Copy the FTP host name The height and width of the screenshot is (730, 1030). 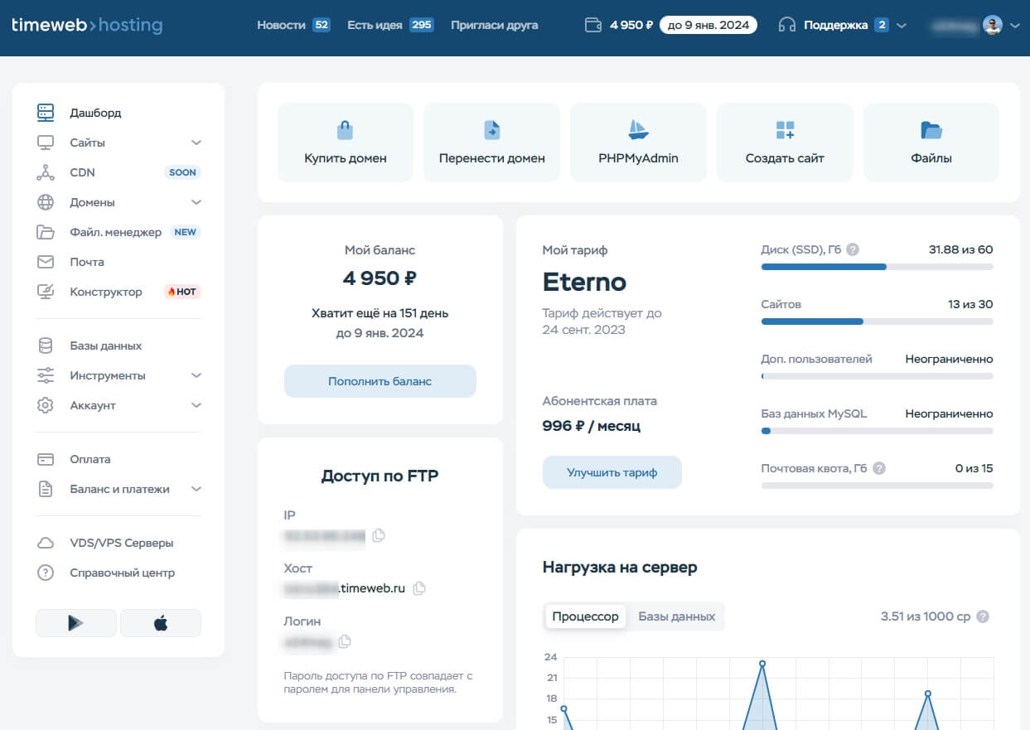click(419, 588)
